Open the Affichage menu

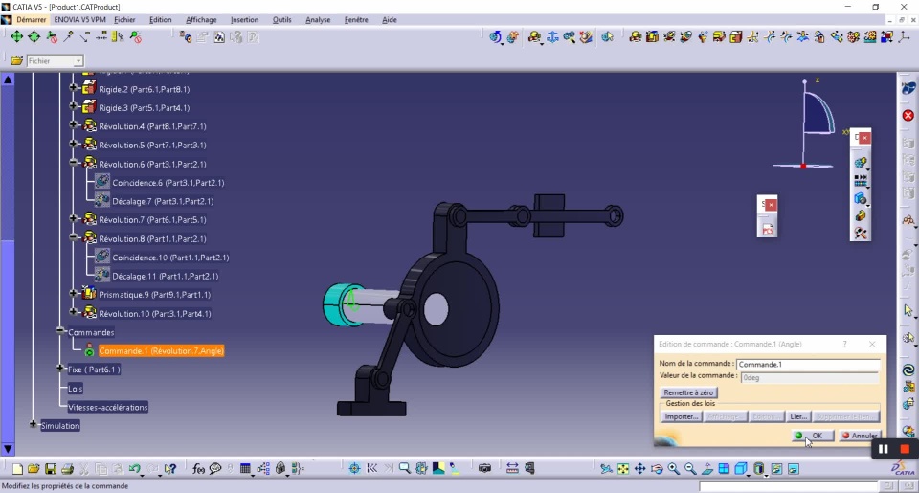[x=201, y=19]
